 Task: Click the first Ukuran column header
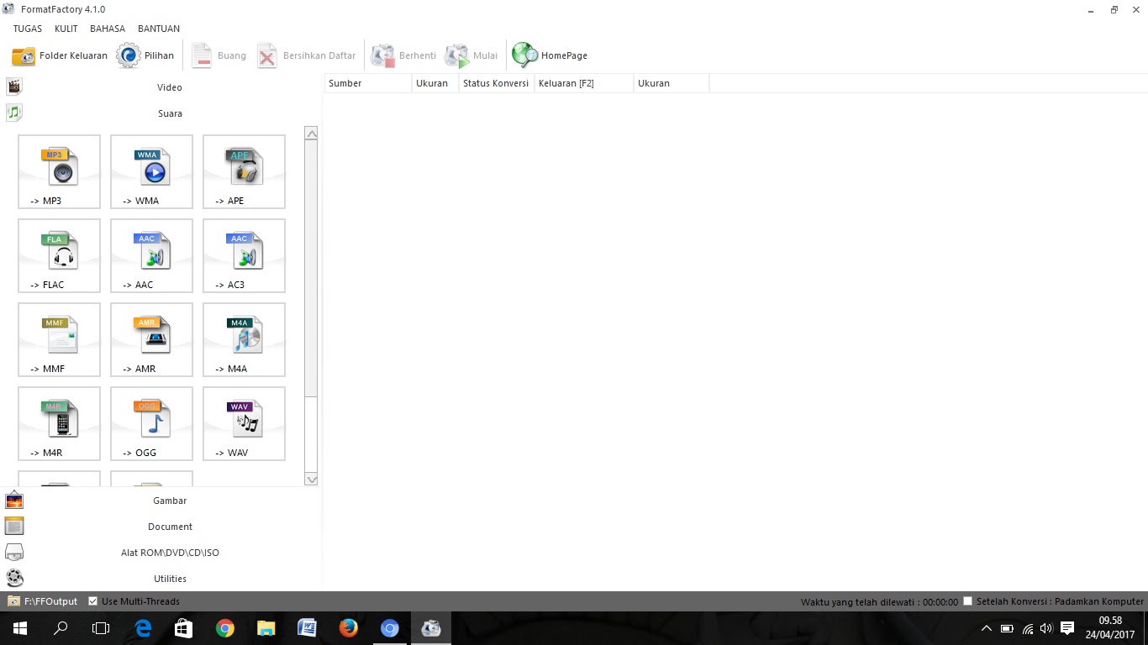(435, 83)
